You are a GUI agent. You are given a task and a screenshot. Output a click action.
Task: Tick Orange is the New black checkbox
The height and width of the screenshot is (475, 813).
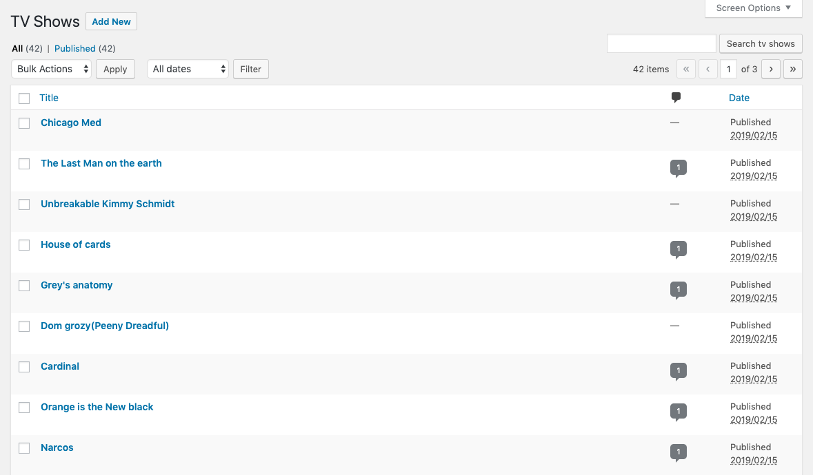pyautogui.click(x=24, y=408)
